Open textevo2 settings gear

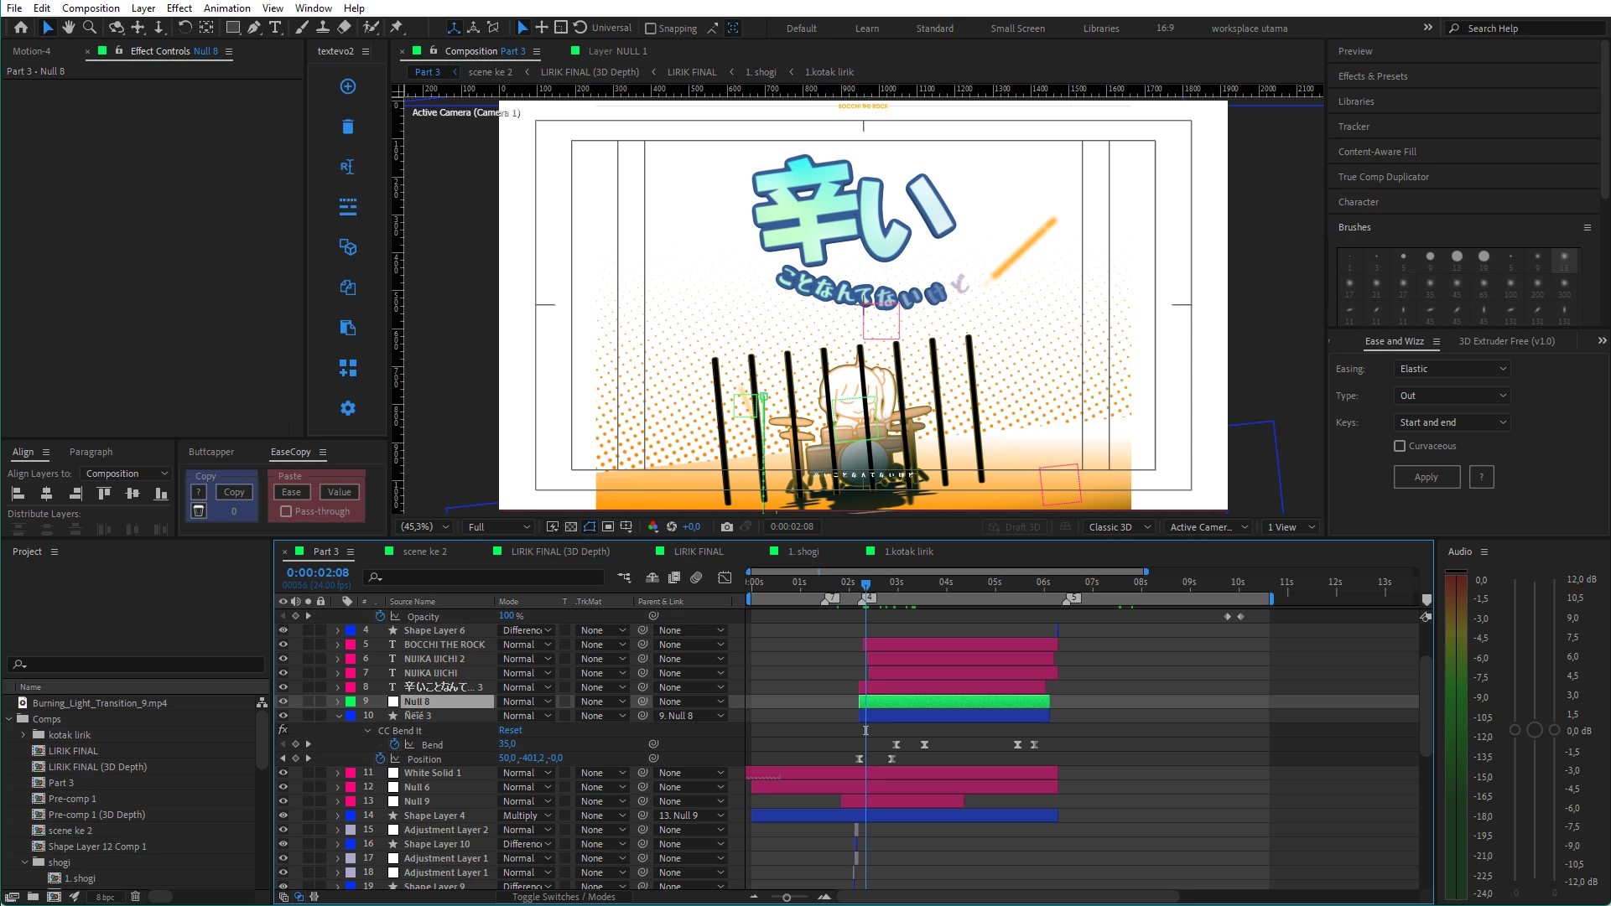[348, 408]
